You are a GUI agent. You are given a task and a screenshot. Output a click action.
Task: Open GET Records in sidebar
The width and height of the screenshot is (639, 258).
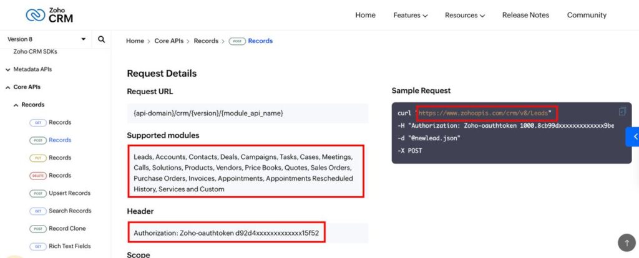pos(51,123)
